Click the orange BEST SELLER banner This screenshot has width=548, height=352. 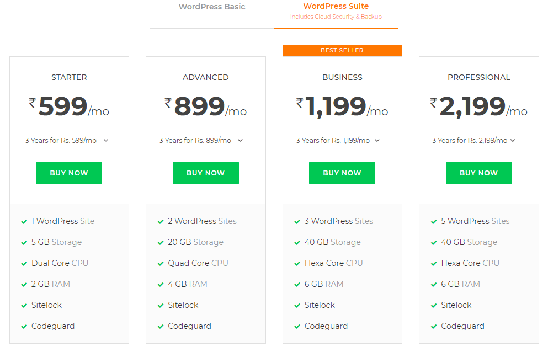(342, 50)
